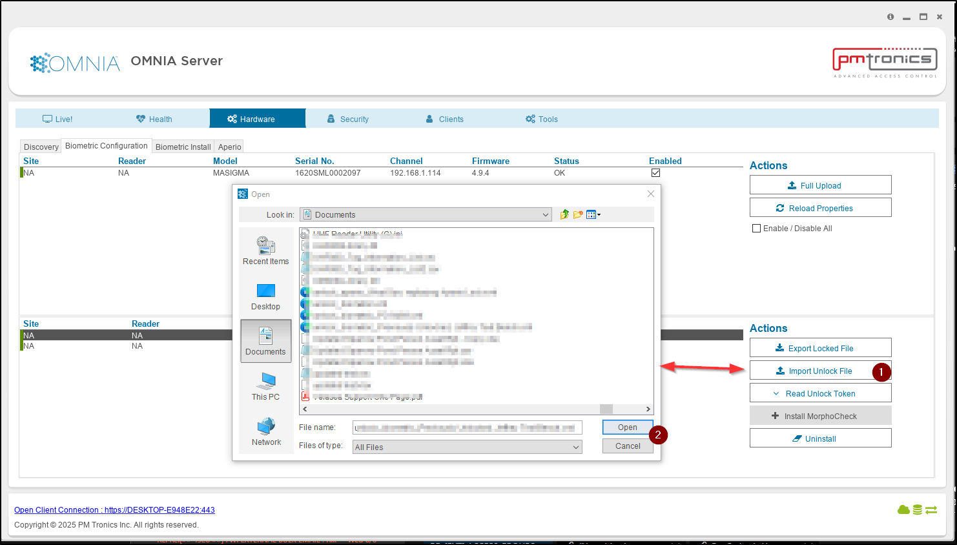The width and height of the screenshot is (957, 545).
Task: Go to the Desktop location
Action: (265, 296)
